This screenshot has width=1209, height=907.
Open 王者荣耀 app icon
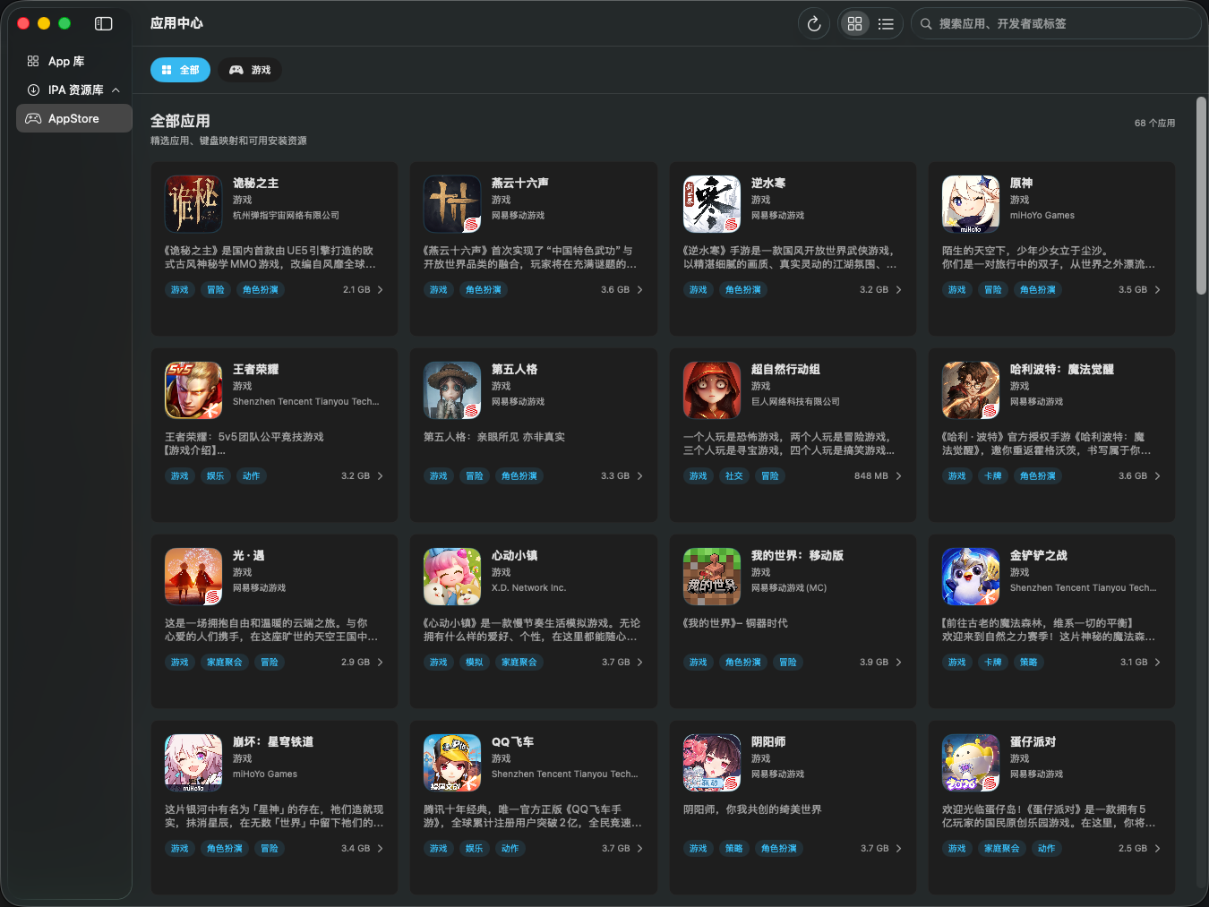(193, 390)
